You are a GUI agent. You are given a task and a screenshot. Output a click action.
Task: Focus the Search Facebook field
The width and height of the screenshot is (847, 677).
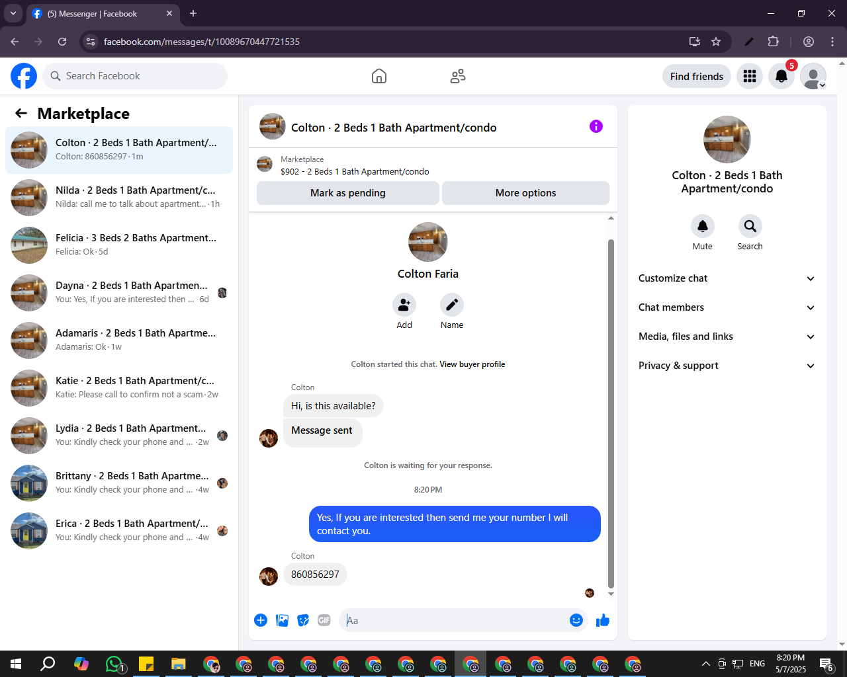click(x=135, y=76)
